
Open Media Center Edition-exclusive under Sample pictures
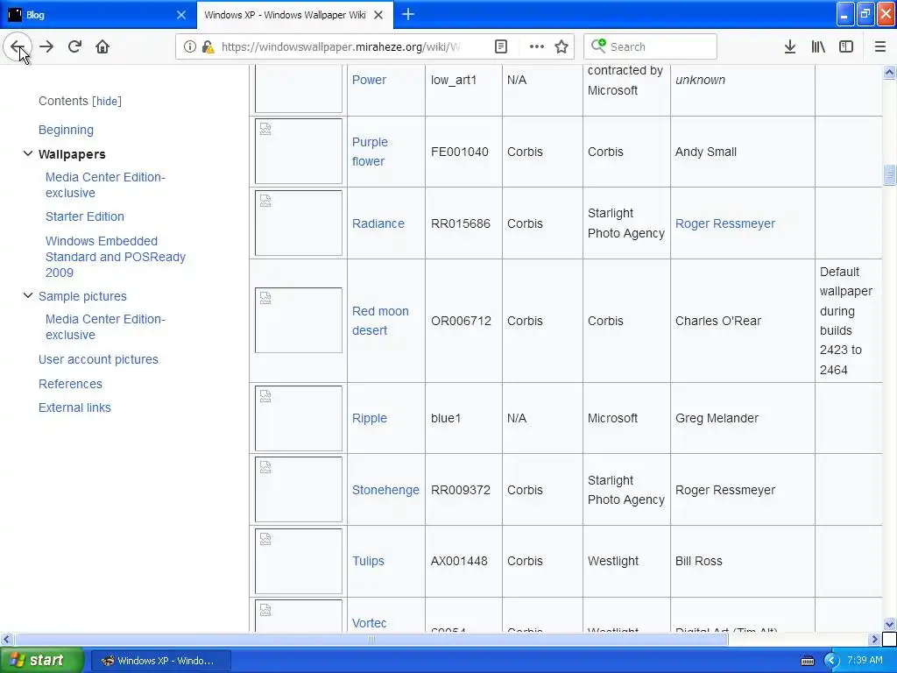tap(105, 327)
